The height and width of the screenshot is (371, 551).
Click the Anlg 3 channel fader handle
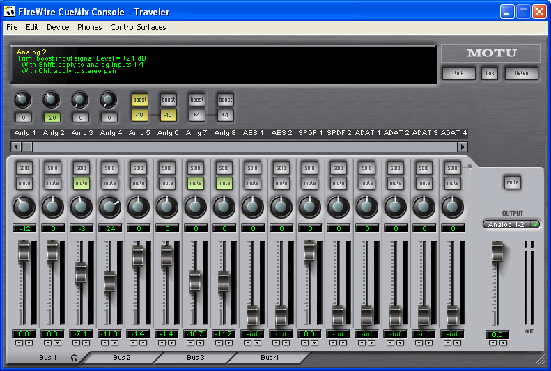coord(81,273)
